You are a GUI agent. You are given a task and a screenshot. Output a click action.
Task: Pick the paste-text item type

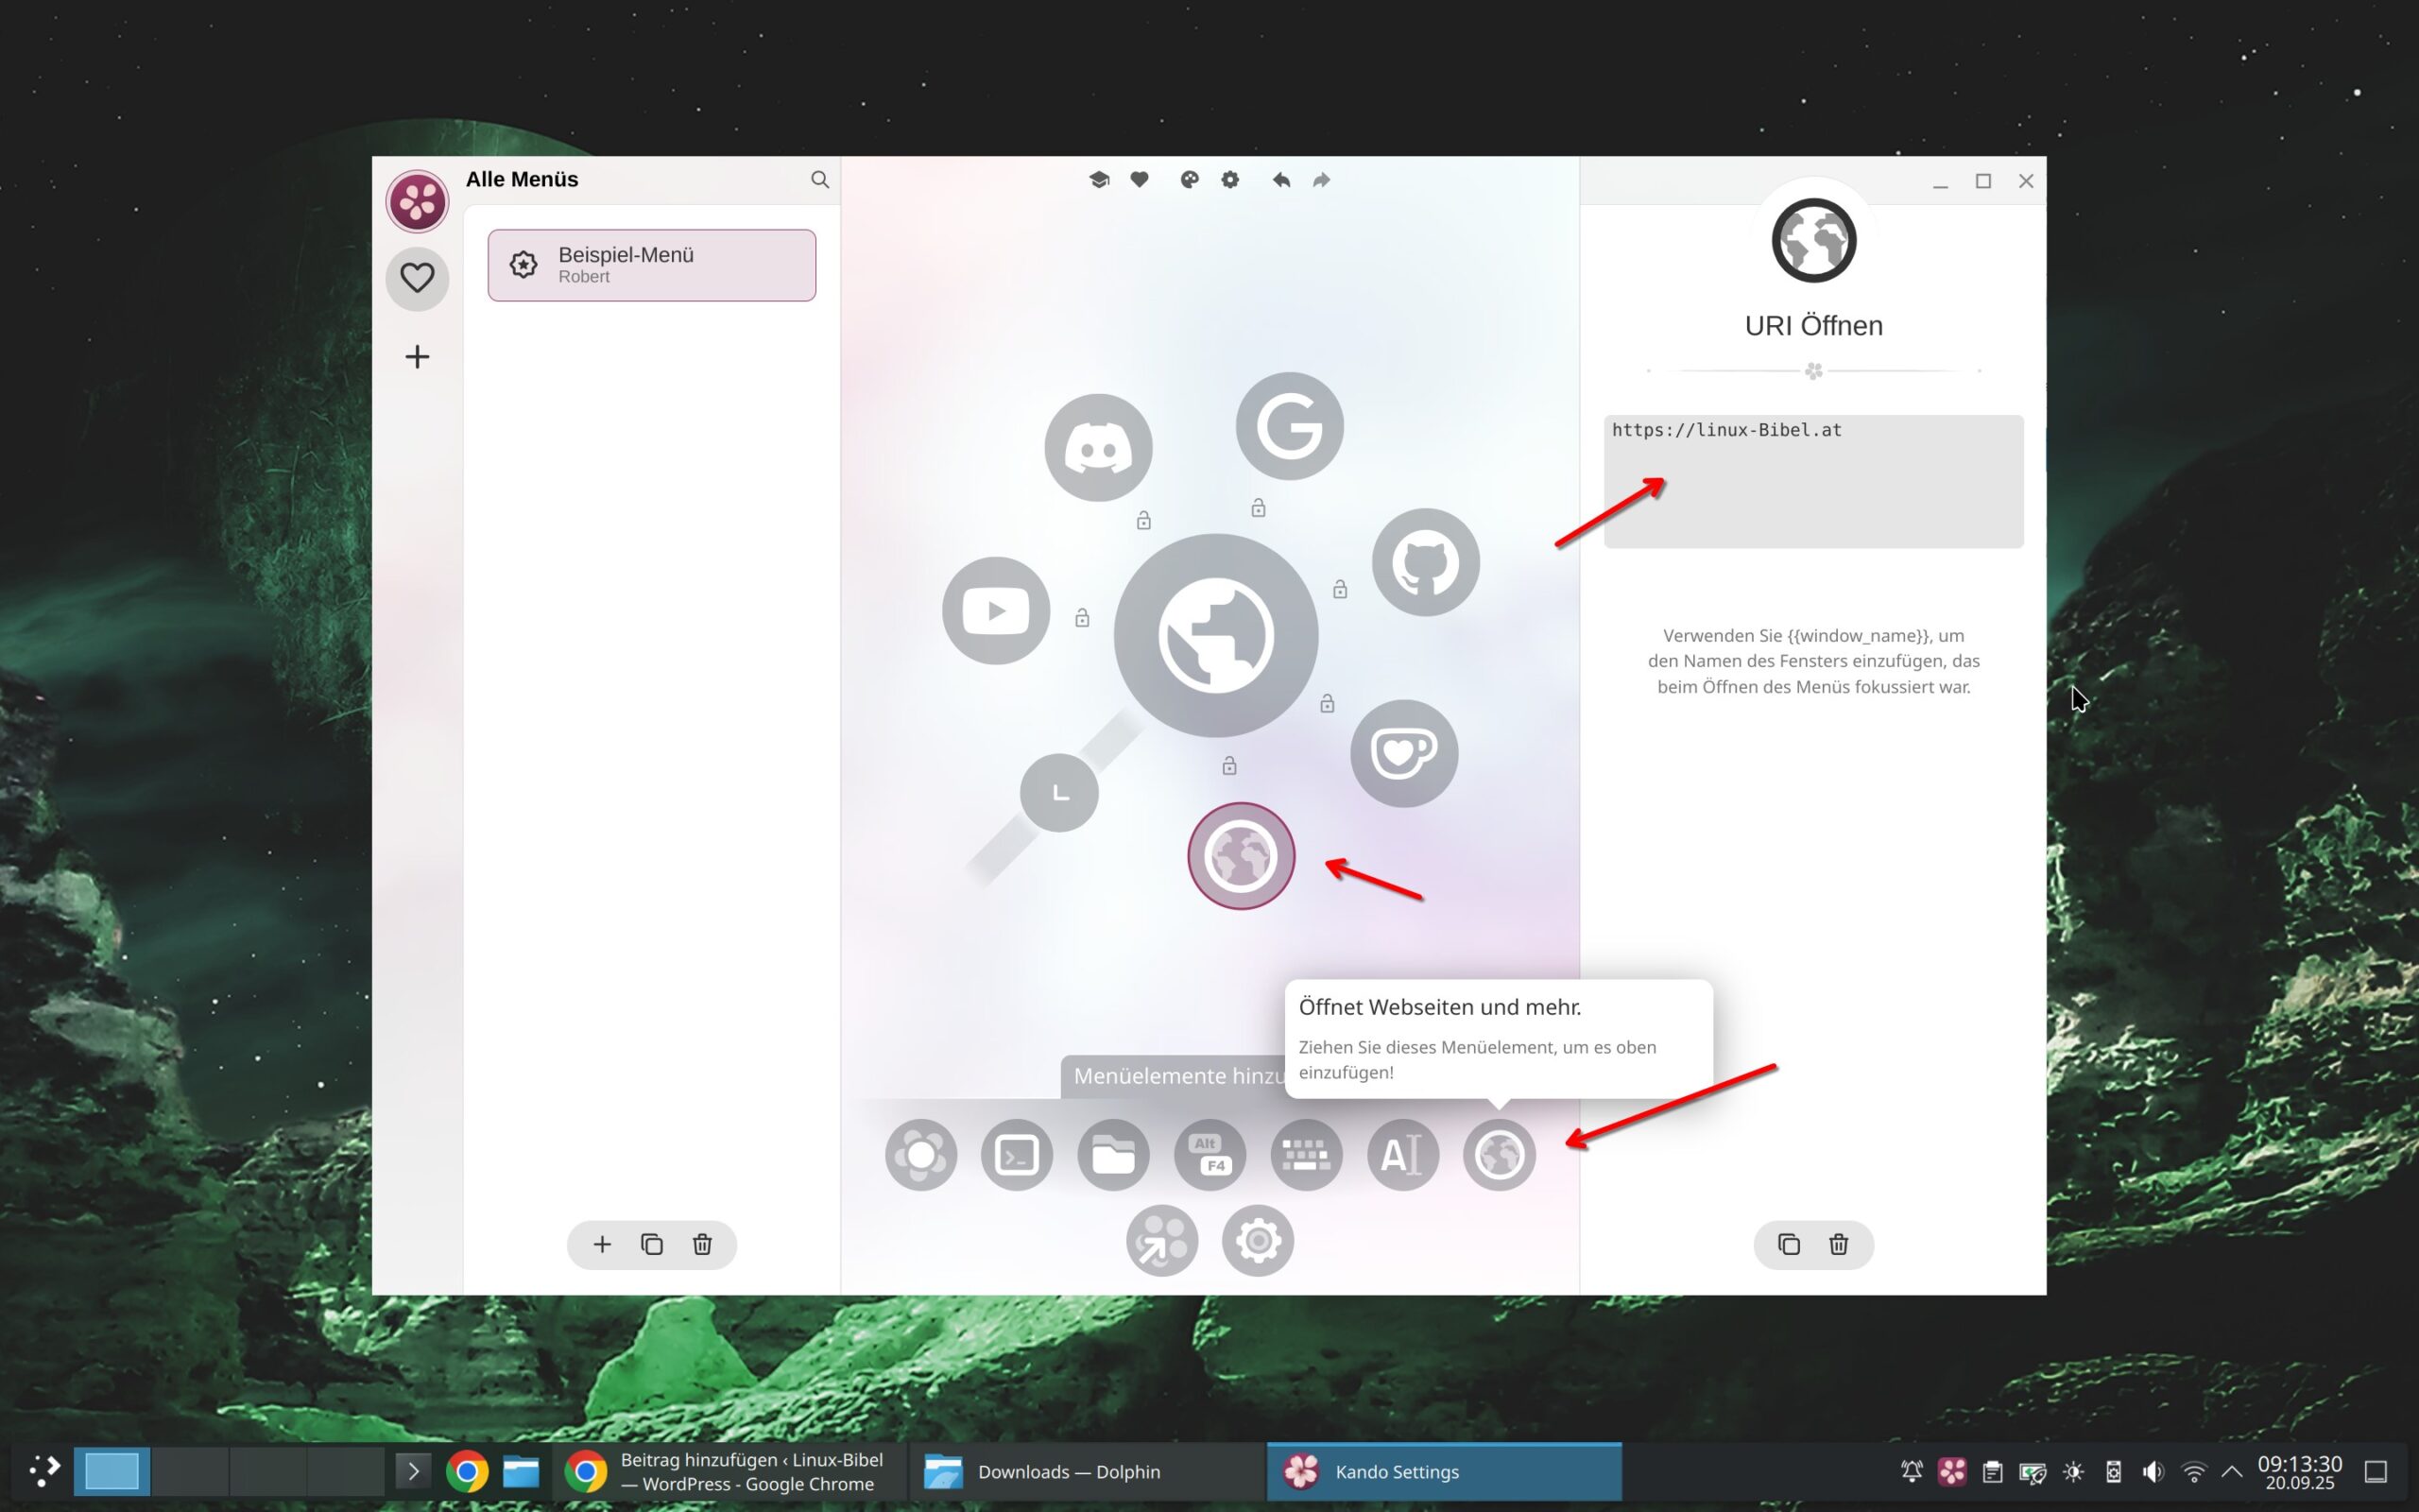pyautogui.click(x=1402, y=1155)
